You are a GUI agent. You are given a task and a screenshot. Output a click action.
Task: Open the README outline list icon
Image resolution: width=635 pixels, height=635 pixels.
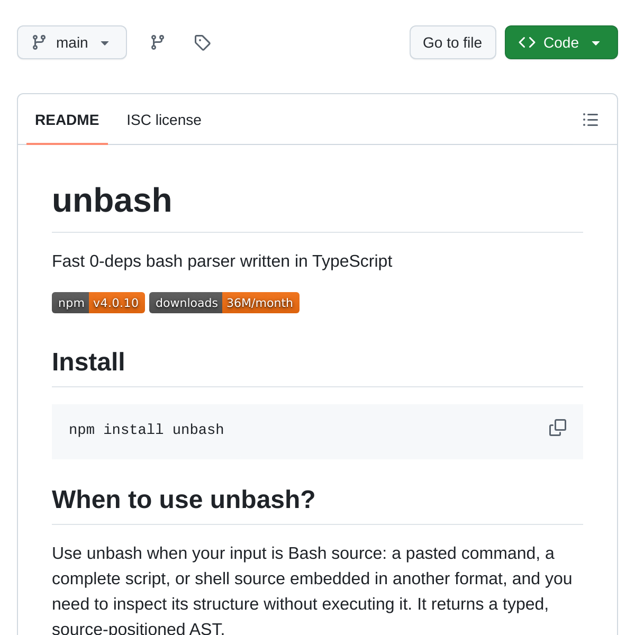[591, 120]
